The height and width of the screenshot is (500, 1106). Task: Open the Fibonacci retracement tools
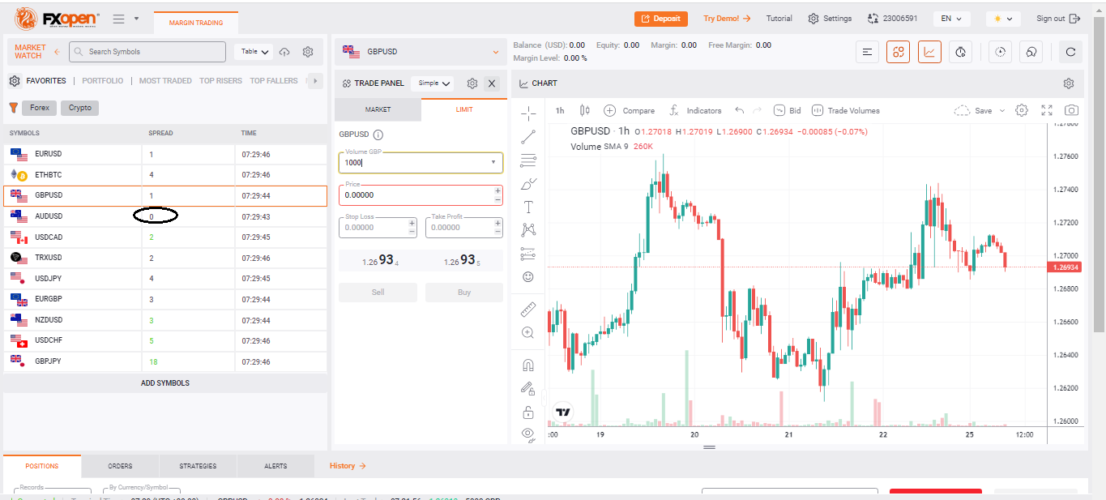(x=528, y=160)
